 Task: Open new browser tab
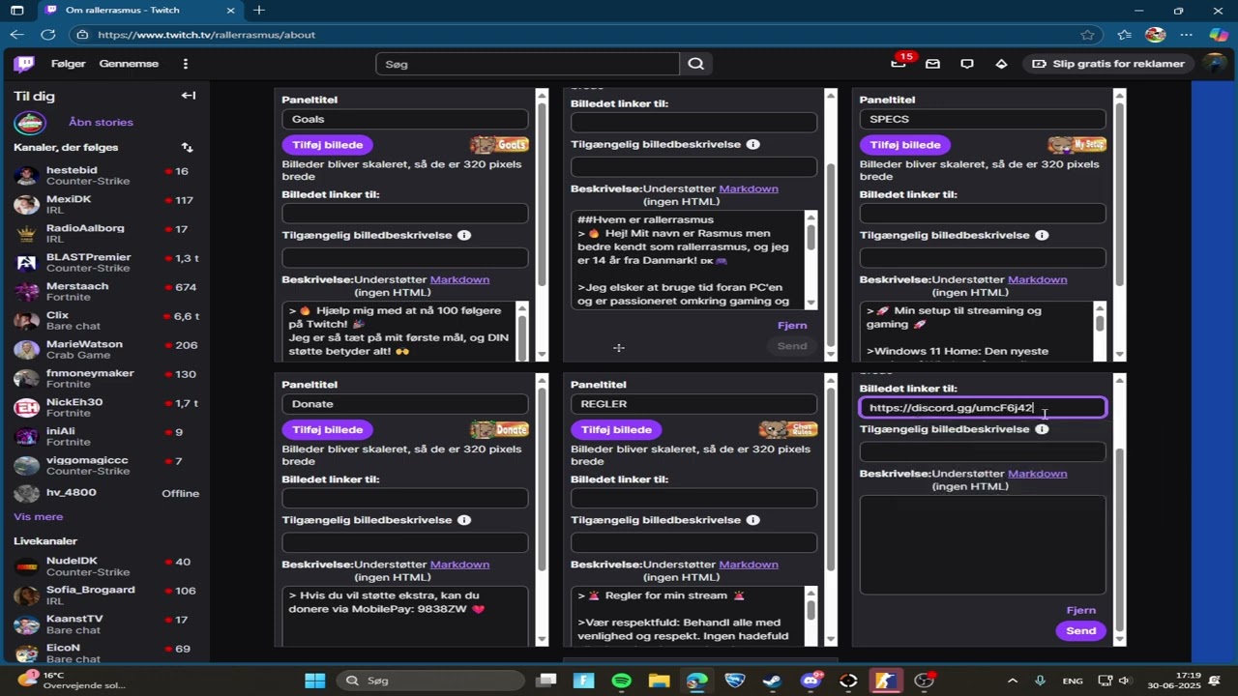pyautogui.click(x=259, y=11)
